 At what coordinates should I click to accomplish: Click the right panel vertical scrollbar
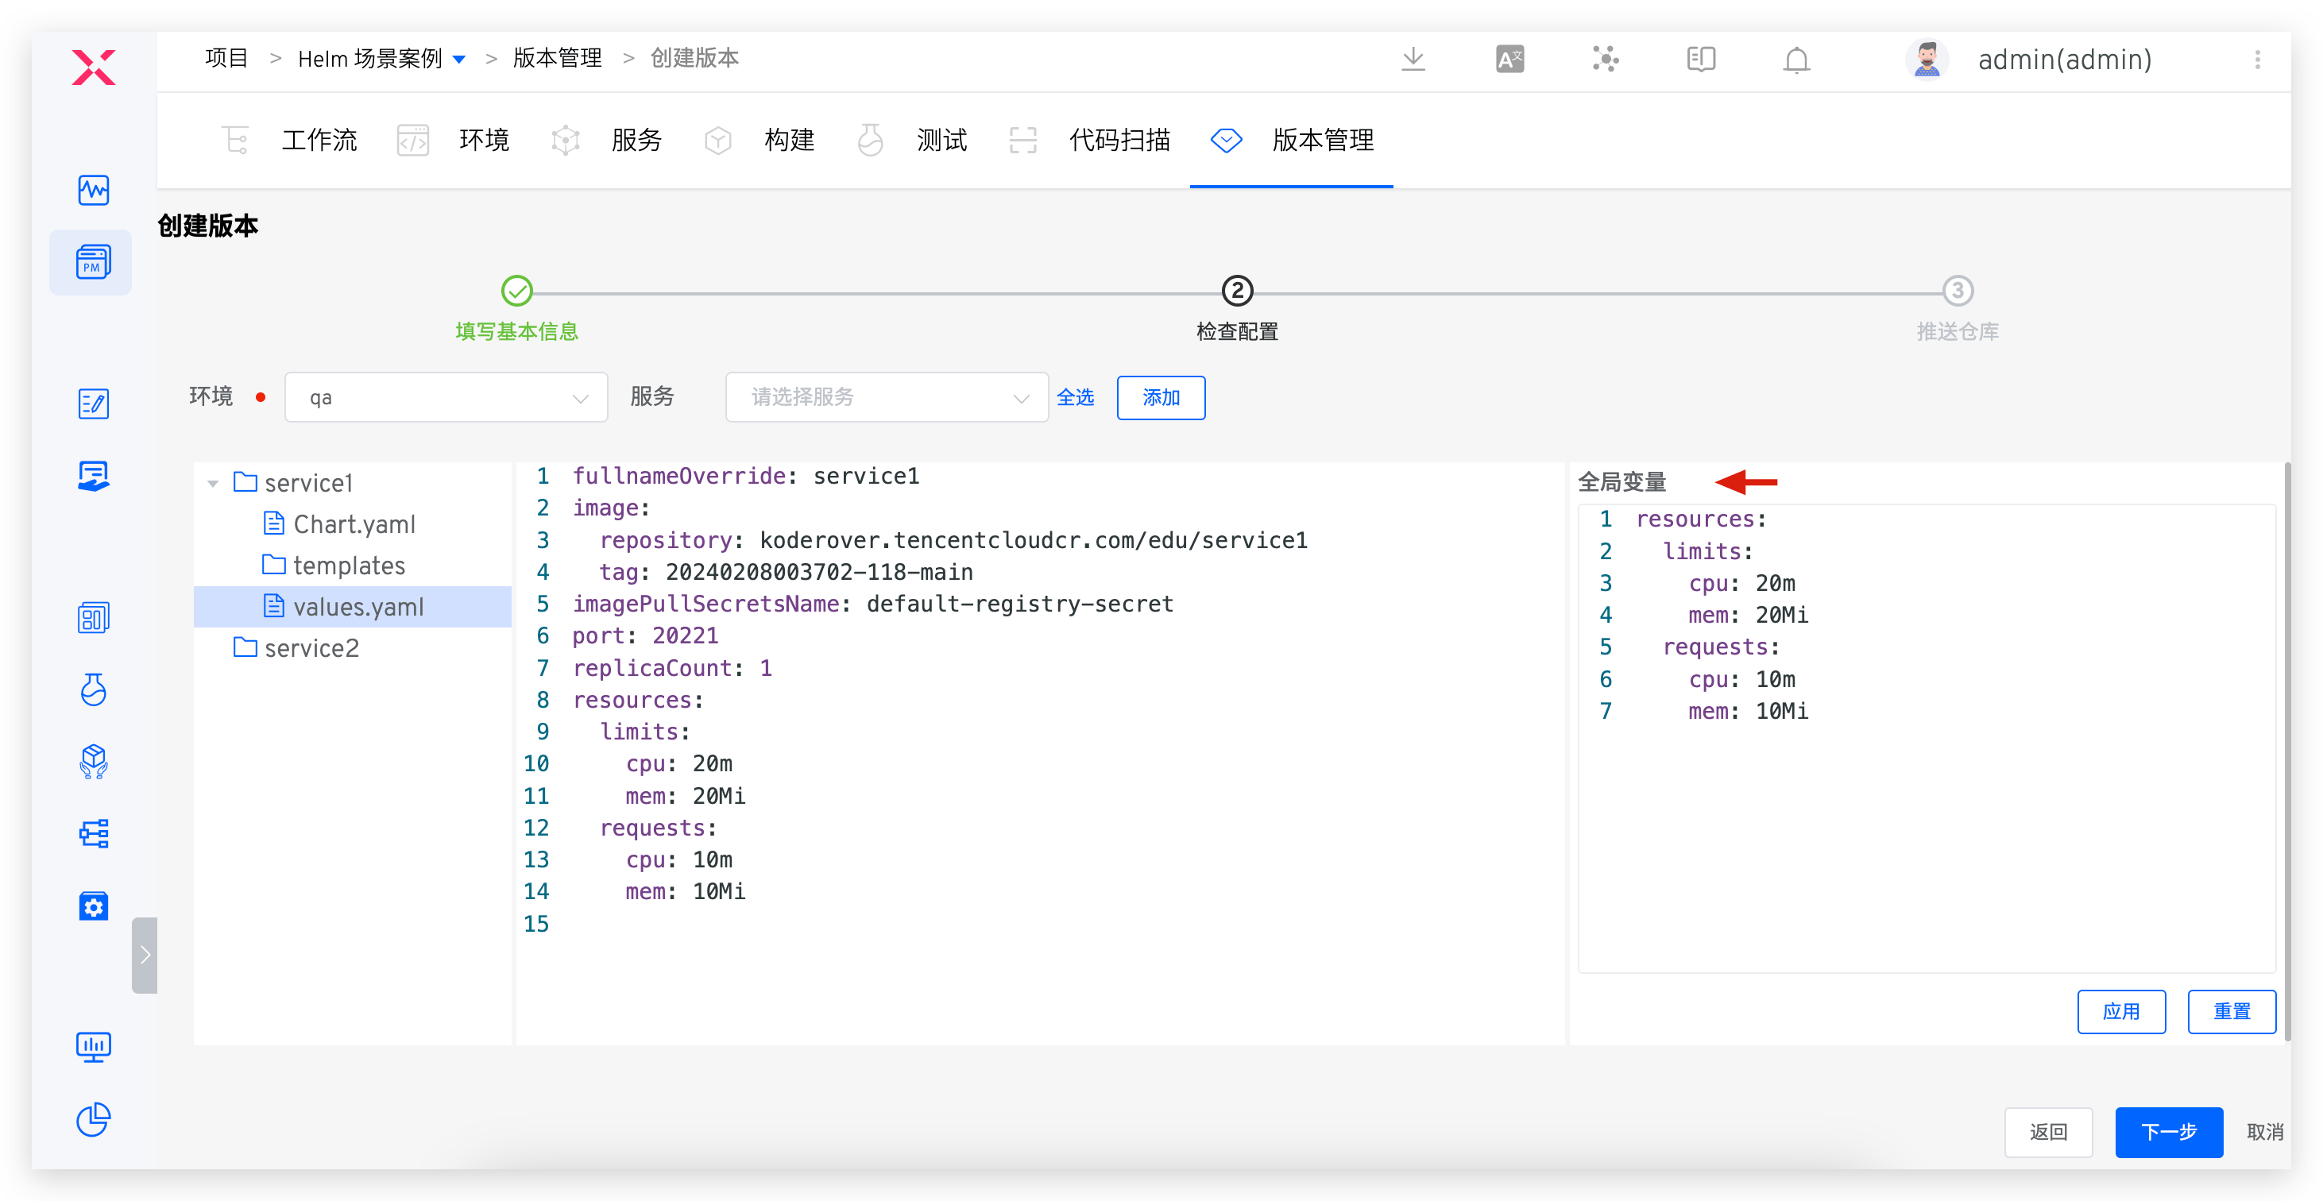[2288, 751]
